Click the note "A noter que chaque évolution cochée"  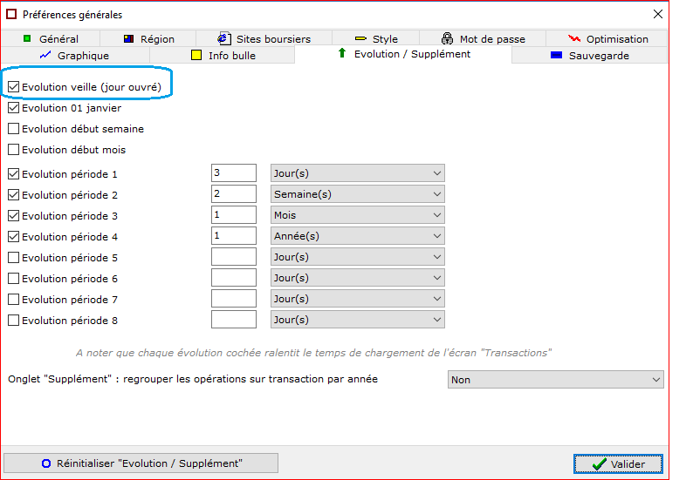313,353
